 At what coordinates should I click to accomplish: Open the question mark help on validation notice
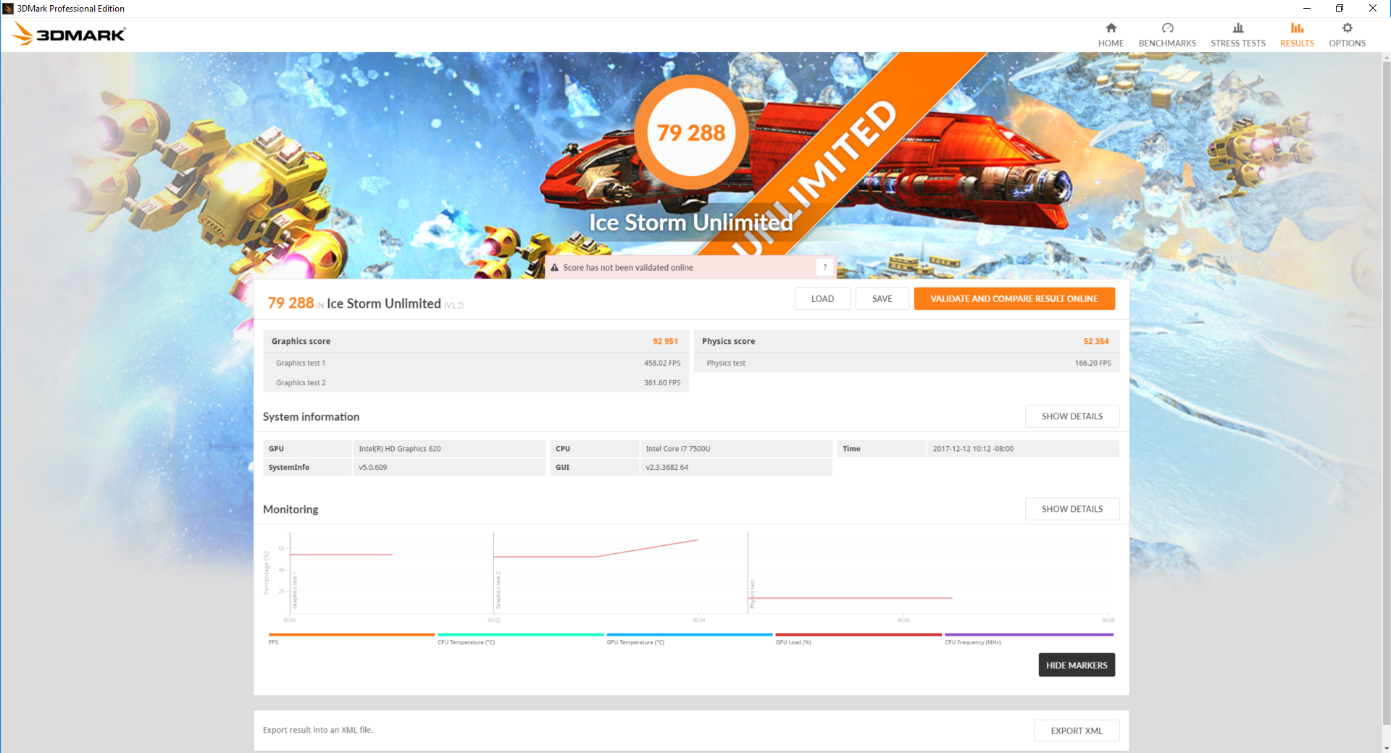click(x=824, y=267)
